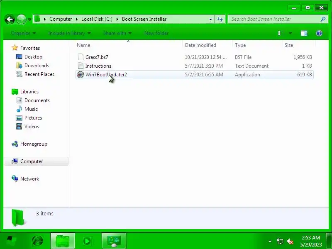Expand the arrow after Computer breadcrumb

click(77, 19)
